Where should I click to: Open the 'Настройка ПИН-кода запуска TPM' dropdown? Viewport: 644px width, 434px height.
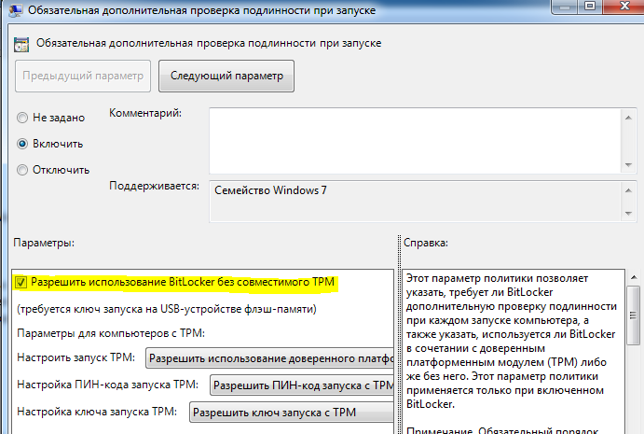302,385
